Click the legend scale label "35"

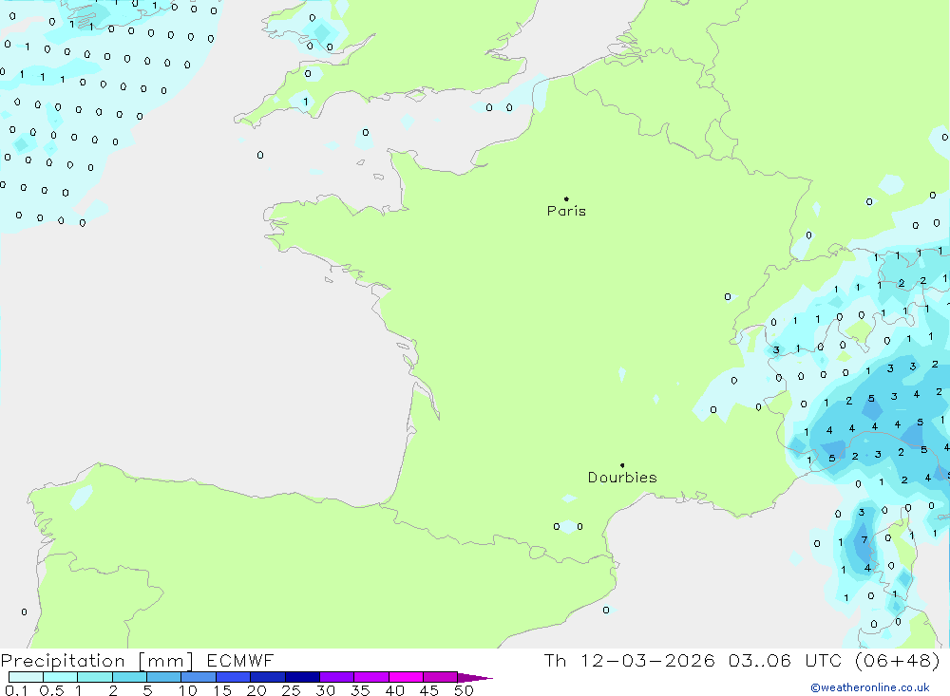click(x=360, y=690)
